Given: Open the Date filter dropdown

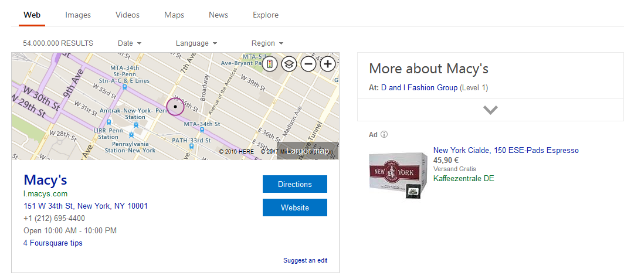Looking at the screenshot, I should click(130, 43).
